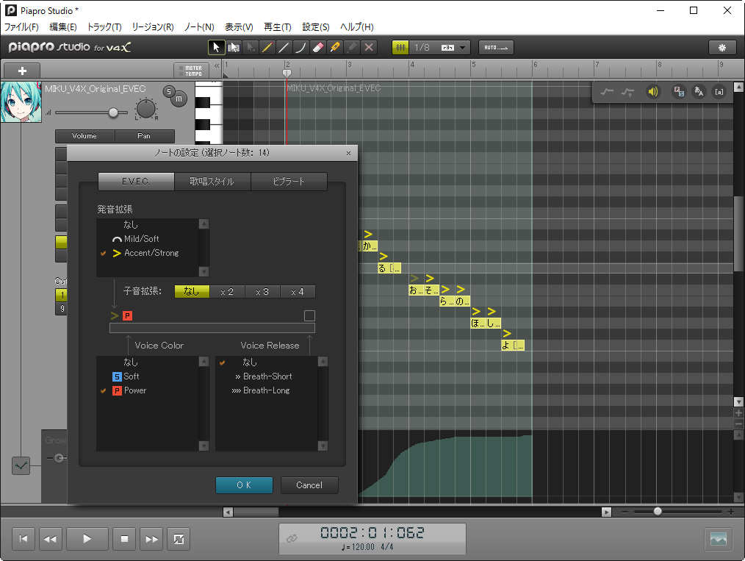
Task: Select the cutter knife tool
Action: 334,47
